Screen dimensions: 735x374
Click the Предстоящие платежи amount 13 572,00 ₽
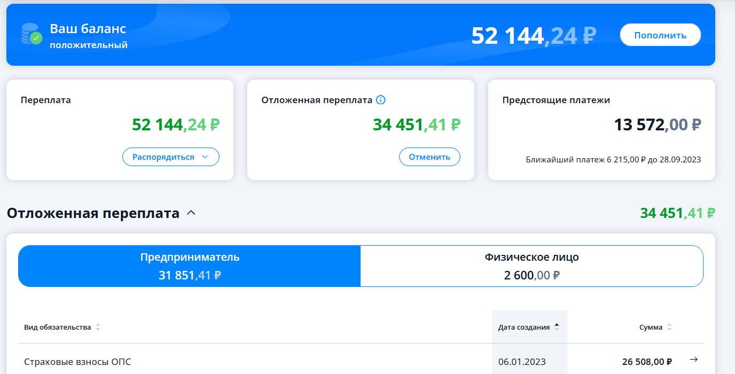[x=658, y=124]
